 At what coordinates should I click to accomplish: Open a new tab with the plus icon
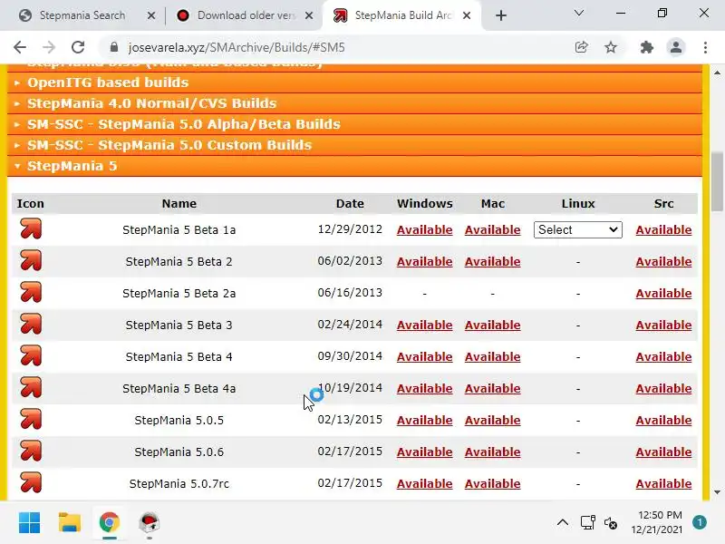(x=501, y=15)
